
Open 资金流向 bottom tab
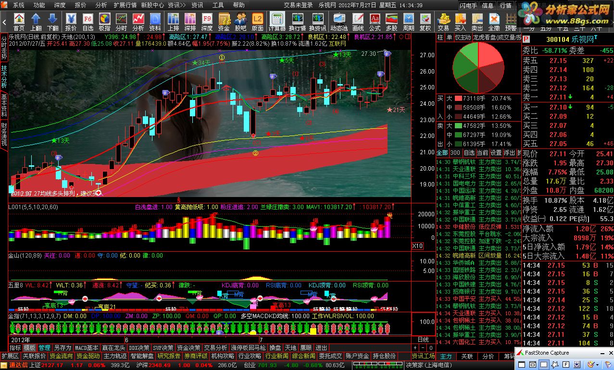(61, 356)
